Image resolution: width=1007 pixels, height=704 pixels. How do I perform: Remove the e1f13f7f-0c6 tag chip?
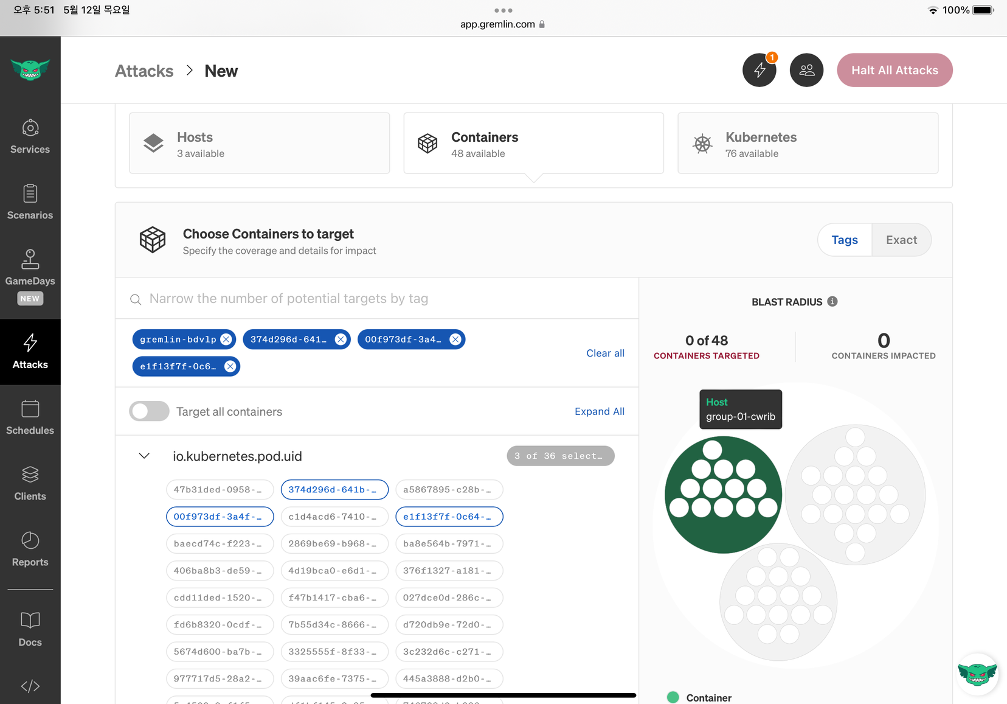coord(230,366)
